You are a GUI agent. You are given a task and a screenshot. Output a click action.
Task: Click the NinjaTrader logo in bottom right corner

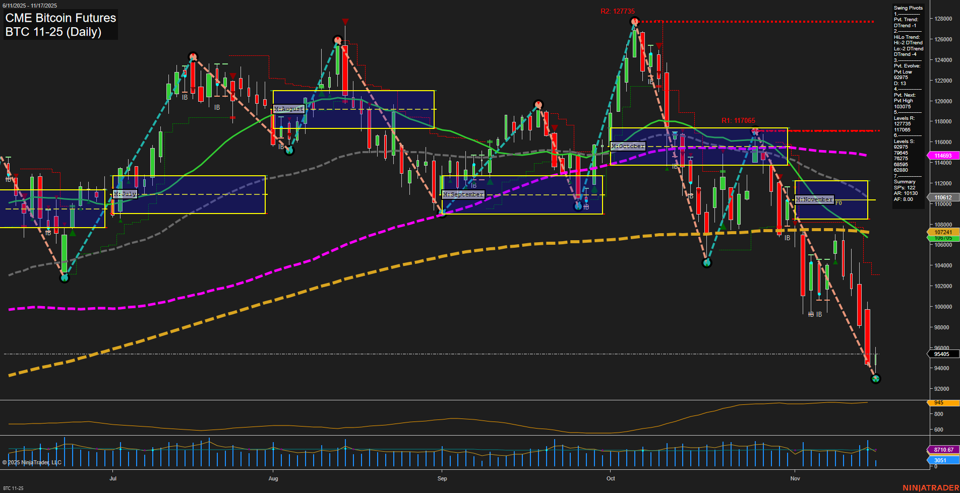(x=930, y=487)
